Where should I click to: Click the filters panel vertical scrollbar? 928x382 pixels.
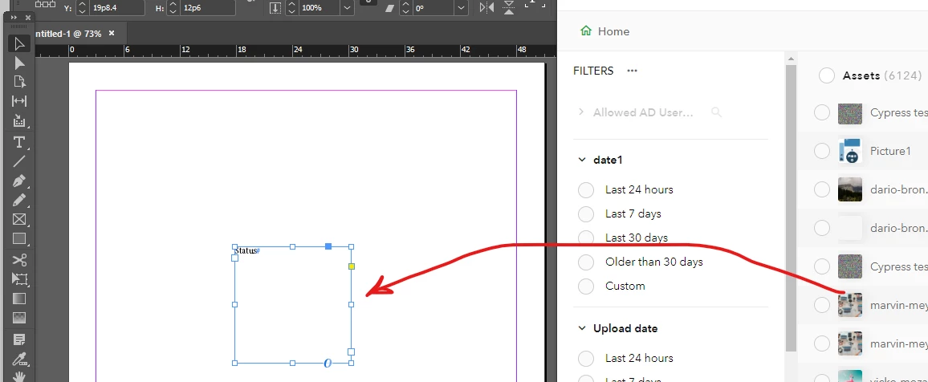(791, 207)
